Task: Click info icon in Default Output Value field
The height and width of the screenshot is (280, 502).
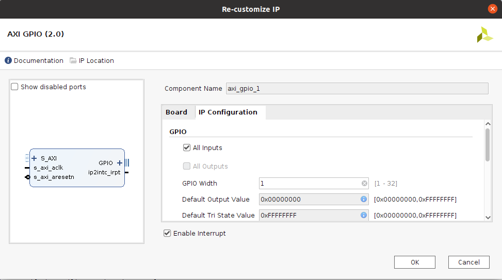Action: click(x=364, y=199)
